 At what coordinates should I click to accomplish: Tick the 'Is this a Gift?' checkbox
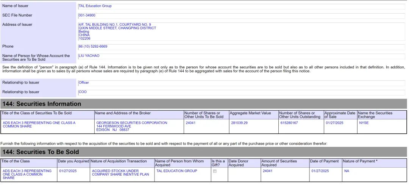(x=215, y=171)
